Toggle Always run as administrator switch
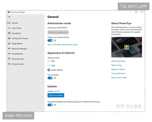The height and width of the screenshot is (122, 152). coord(50,40)
